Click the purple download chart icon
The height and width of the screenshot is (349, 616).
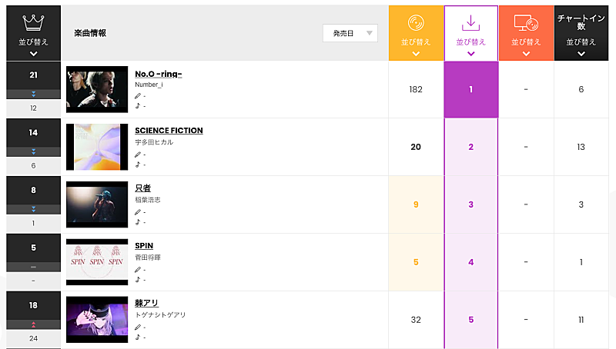click(x=470, y=23)
